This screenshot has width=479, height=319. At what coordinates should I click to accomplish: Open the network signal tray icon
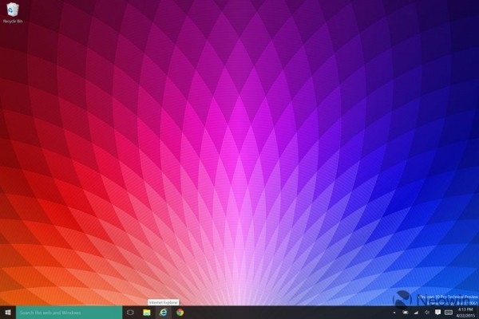tap(416, 313)
